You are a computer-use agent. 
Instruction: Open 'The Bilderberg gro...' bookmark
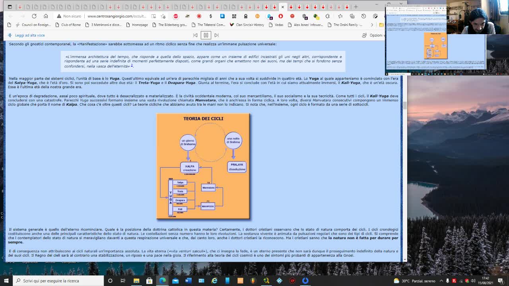(169, 25)
